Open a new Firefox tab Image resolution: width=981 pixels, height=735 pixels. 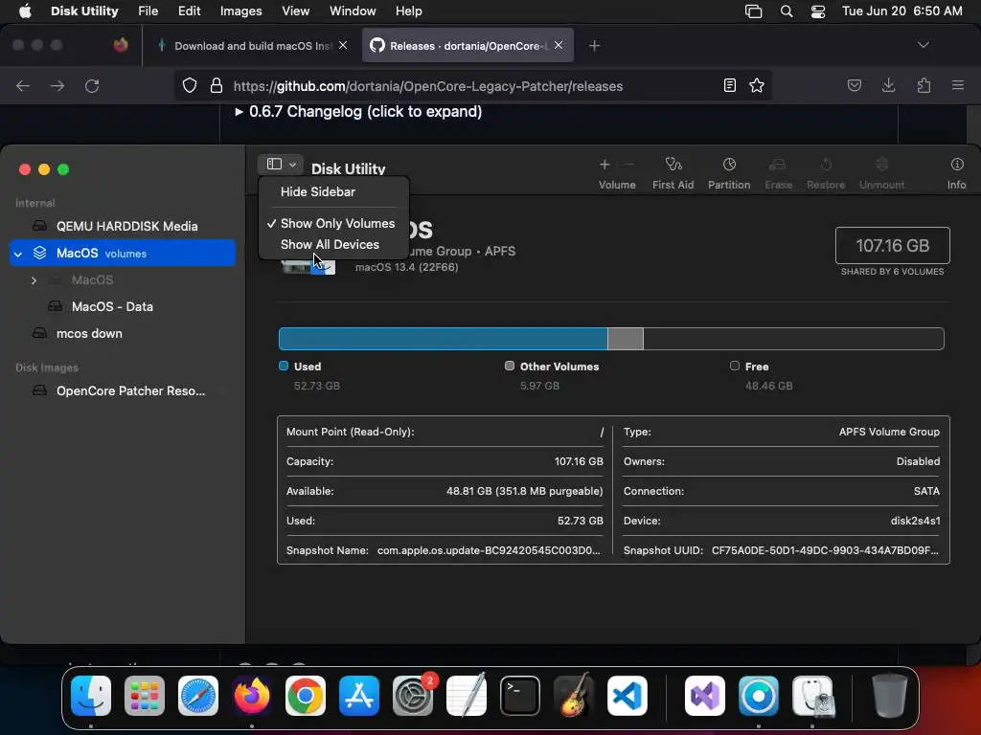(594, 46)
